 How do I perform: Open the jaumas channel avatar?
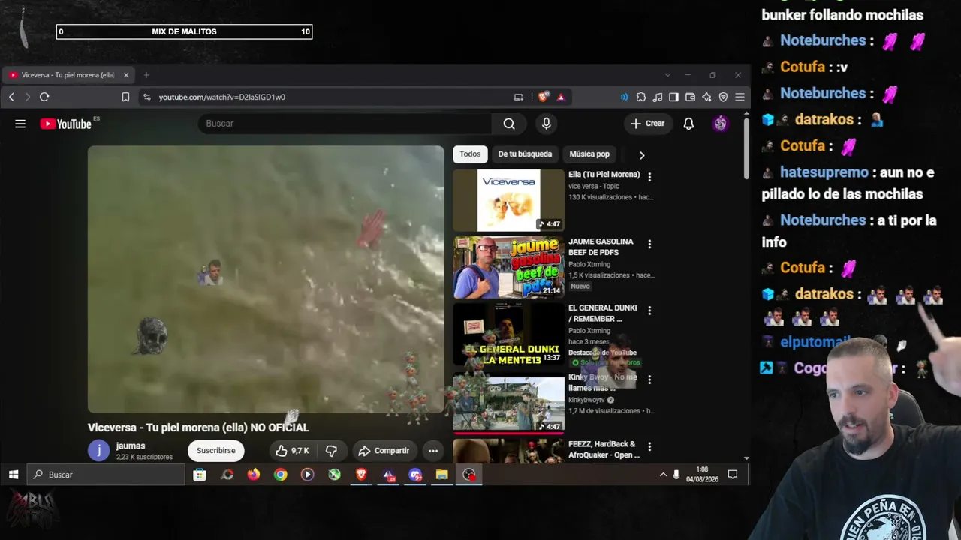99,451
